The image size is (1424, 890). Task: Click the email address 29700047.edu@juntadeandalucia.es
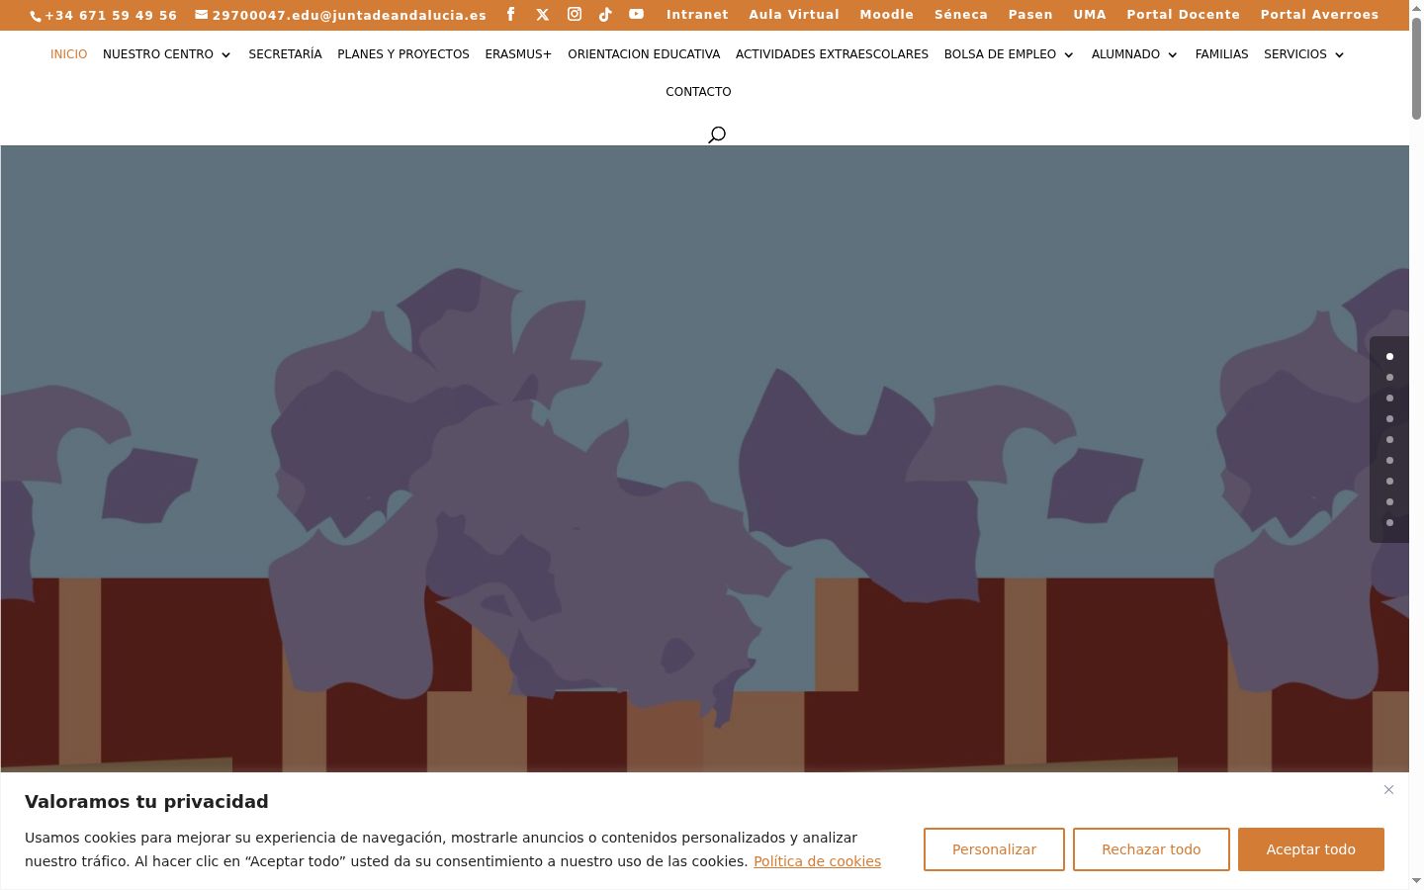click(x=349, y=15)
